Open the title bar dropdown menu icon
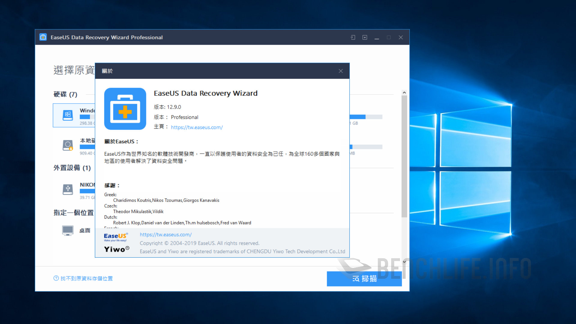Image resolution: width=576 pixels, height=324 pixels. point(365,37)
